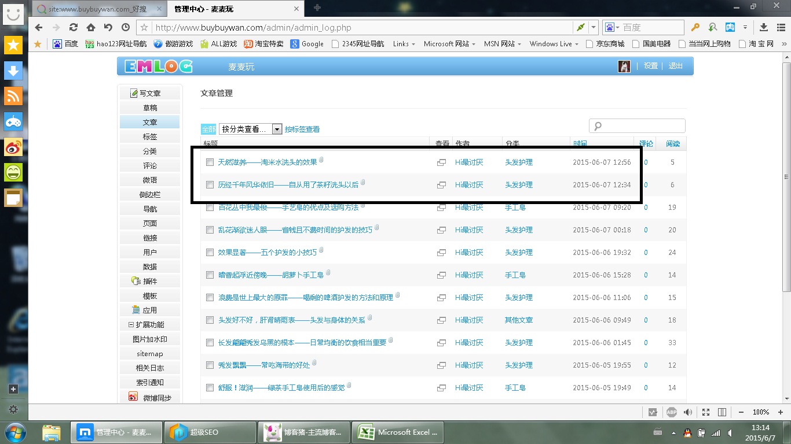The width and height of the screenshot is (791, 444).
Task: Click the user avatar in the EMLOG header
Action: (624, 66)
